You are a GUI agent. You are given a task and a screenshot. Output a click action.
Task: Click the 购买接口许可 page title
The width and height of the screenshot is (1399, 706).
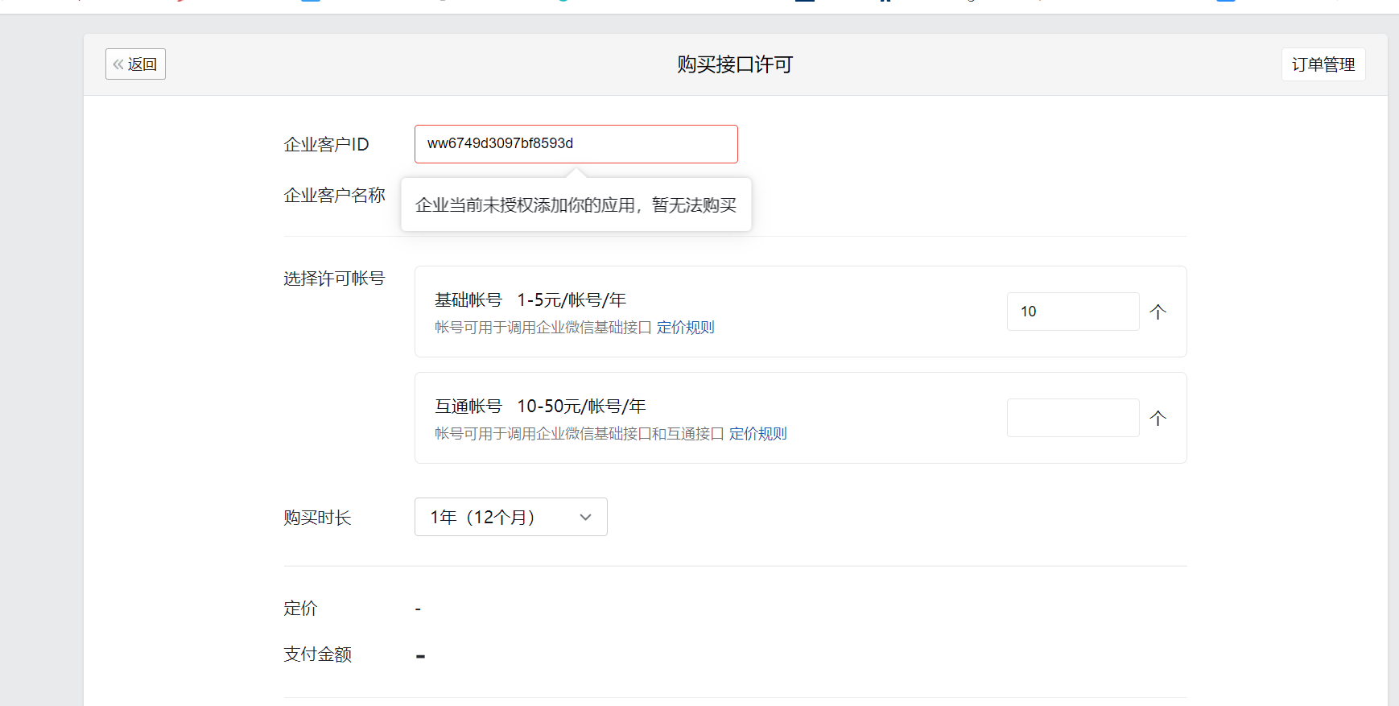point(734,64)
